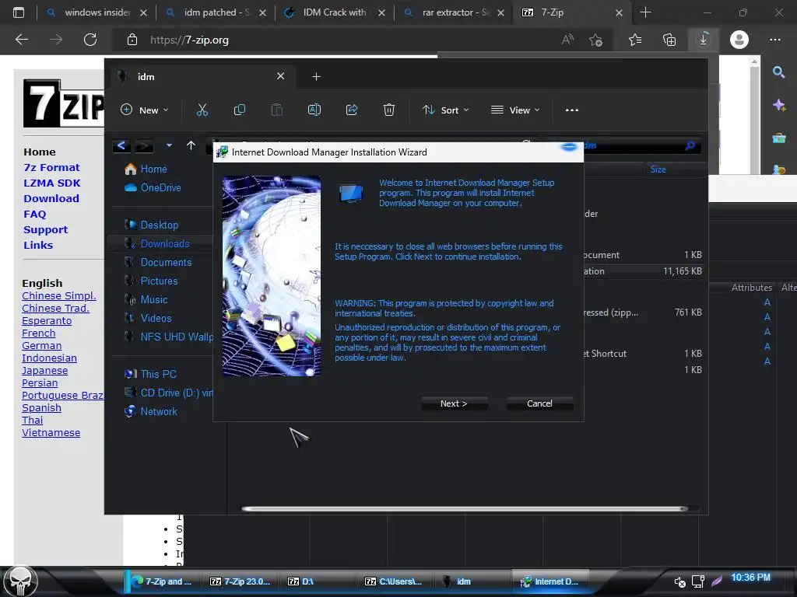
Task: Click the Delete trash icon in Explorer
Action: (x=389, y=110)
